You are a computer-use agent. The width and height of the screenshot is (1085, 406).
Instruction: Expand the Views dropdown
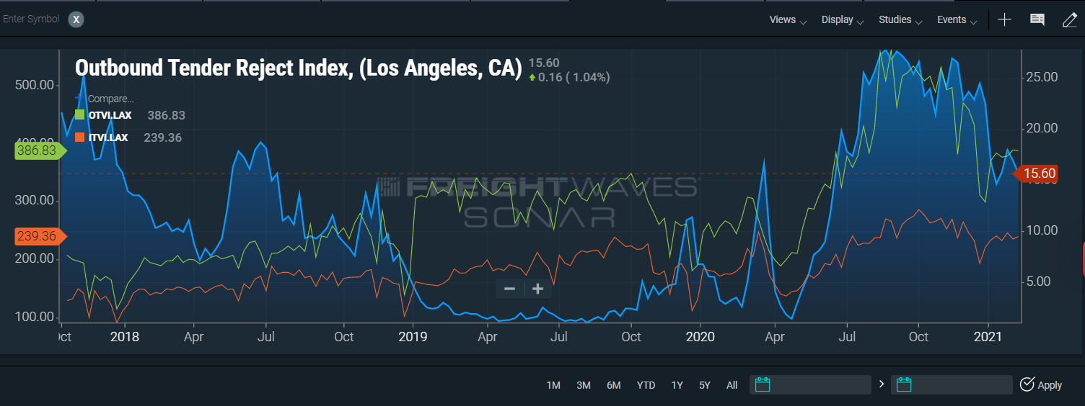(787, 19)
